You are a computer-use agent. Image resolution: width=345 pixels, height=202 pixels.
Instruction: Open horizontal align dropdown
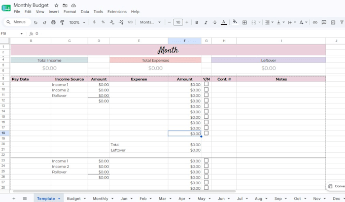pyautogui.click(x=269, y=22)
